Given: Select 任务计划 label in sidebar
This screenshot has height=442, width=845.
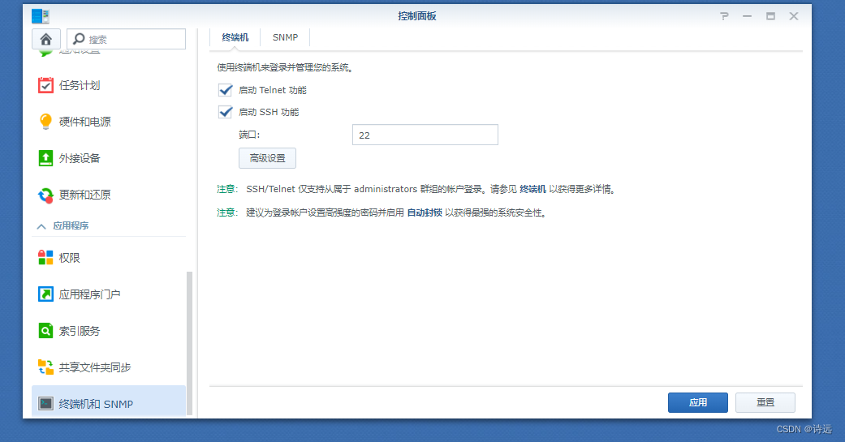Looking at the screenshot, I should click(x=80, y=86).
